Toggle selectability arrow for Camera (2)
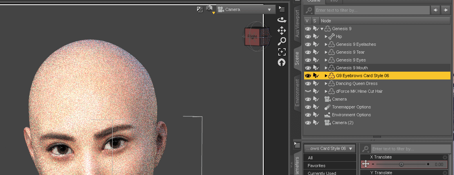The height and width of the screenshot is (175, 454). pyautogui.click(x=316, y=123)
